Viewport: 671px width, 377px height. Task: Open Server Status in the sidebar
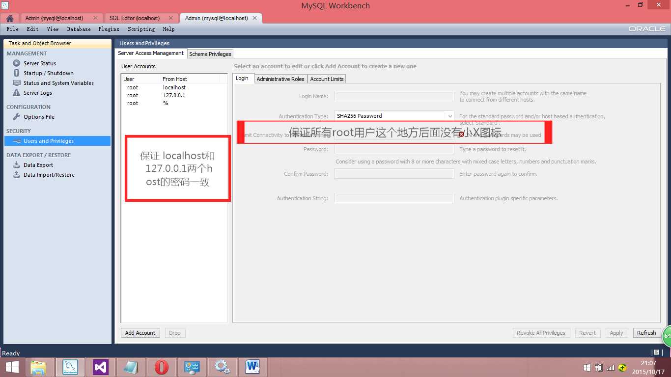40,63
